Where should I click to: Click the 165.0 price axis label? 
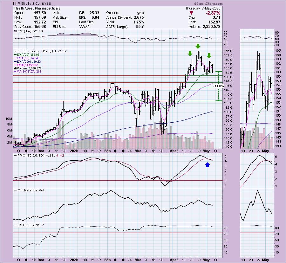pyautogui.click(x=228, y=51)
